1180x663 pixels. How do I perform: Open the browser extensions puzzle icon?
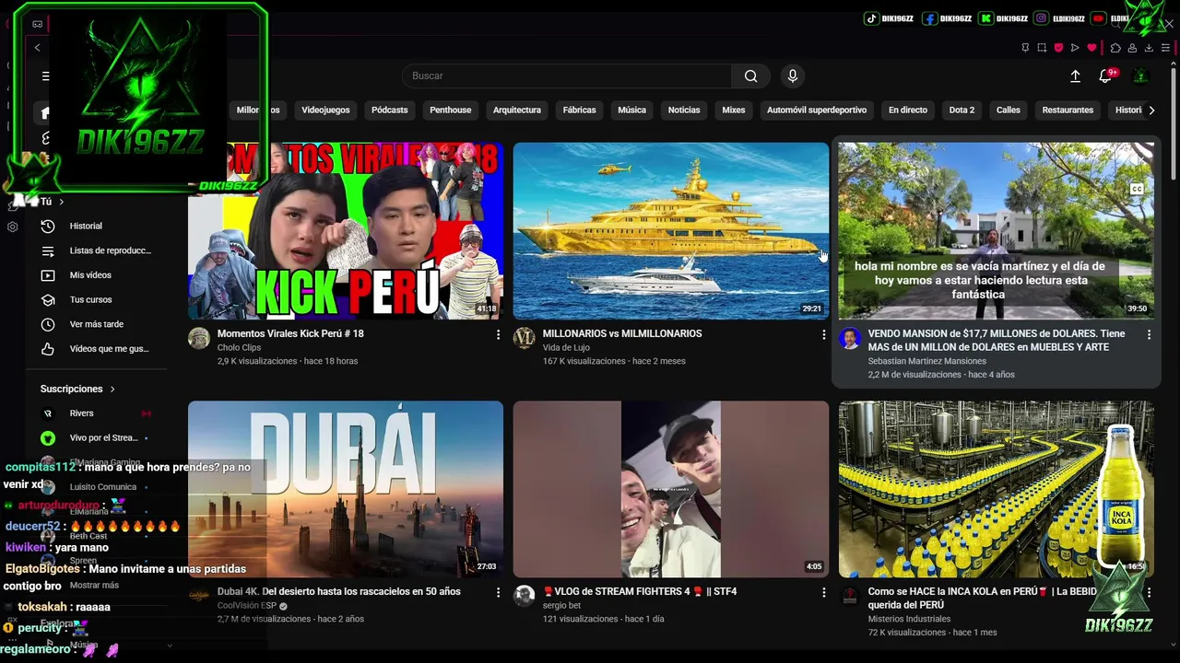pyautogui.click(x=1115, y=48)
